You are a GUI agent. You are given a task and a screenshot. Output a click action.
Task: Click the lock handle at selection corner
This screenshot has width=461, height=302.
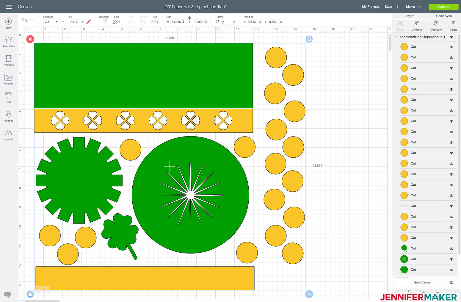coord(30,294)
